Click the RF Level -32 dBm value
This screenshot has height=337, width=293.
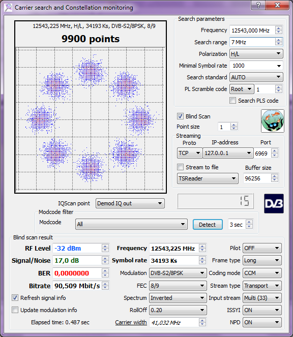point(68,248)
